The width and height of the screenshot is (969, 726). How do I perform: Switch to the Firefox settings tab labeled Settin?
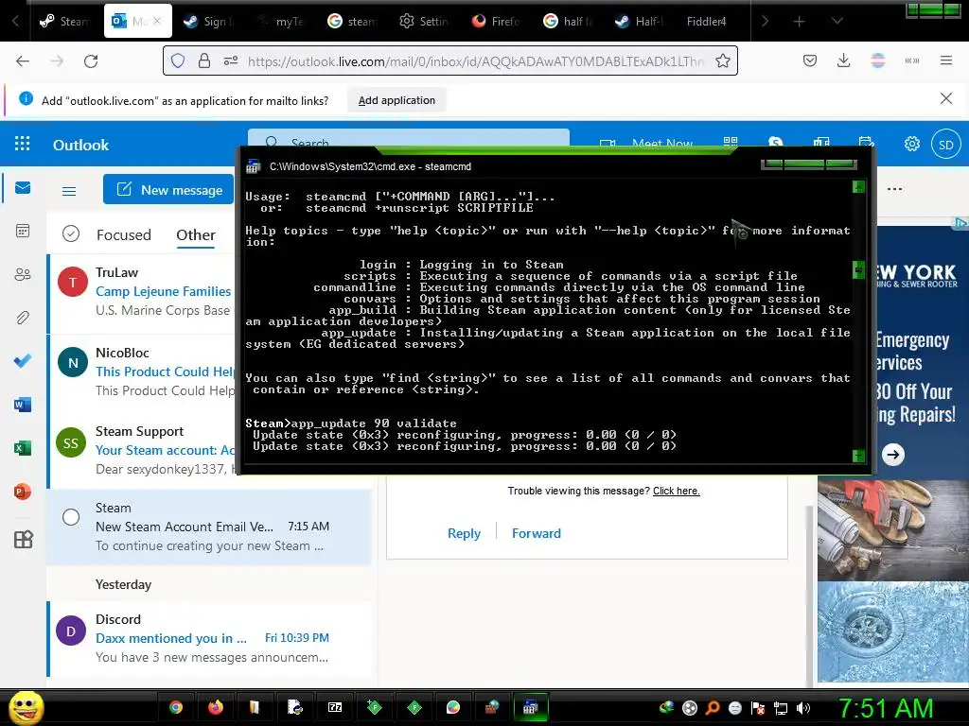tap(423, 21)
